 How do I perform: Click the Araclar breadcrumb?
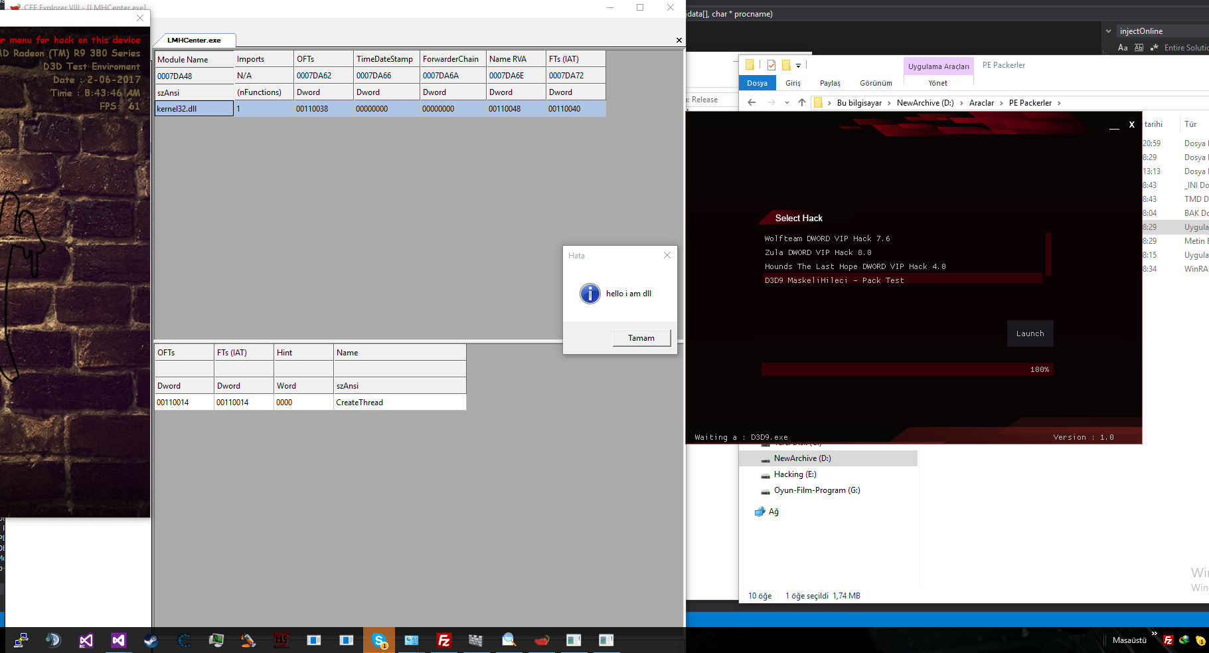tap(981, 103)
